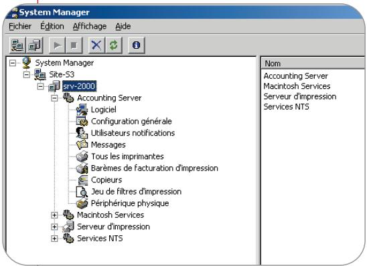Click the blue information toolbar button
Viewport: 367px width, 266px height.
pos(136,45)
